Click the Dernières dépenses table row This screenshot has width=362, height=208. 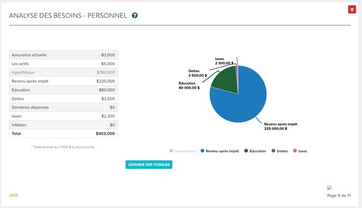[63, 107]
